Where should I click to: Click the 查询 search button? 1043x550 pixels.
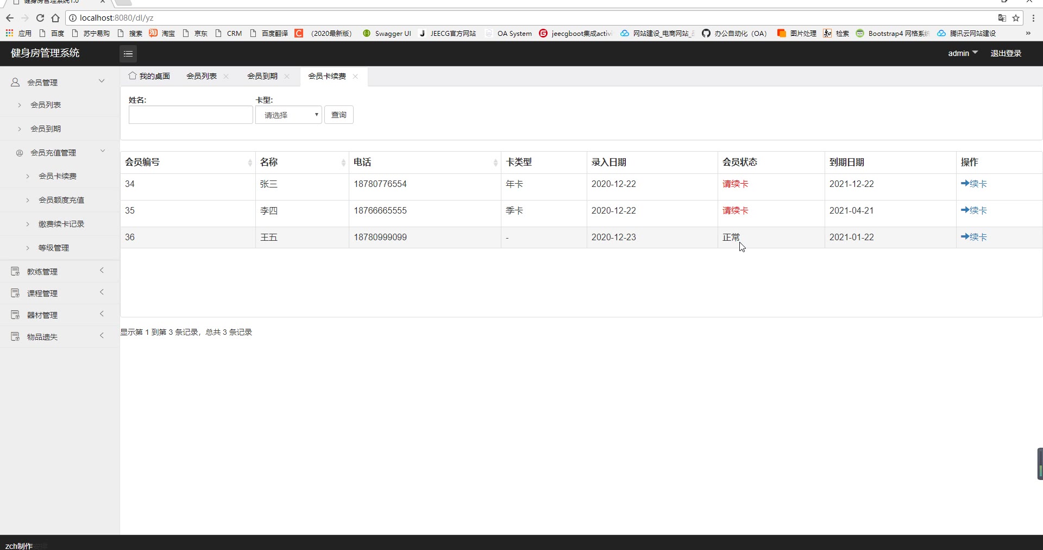tap(339, 115)
